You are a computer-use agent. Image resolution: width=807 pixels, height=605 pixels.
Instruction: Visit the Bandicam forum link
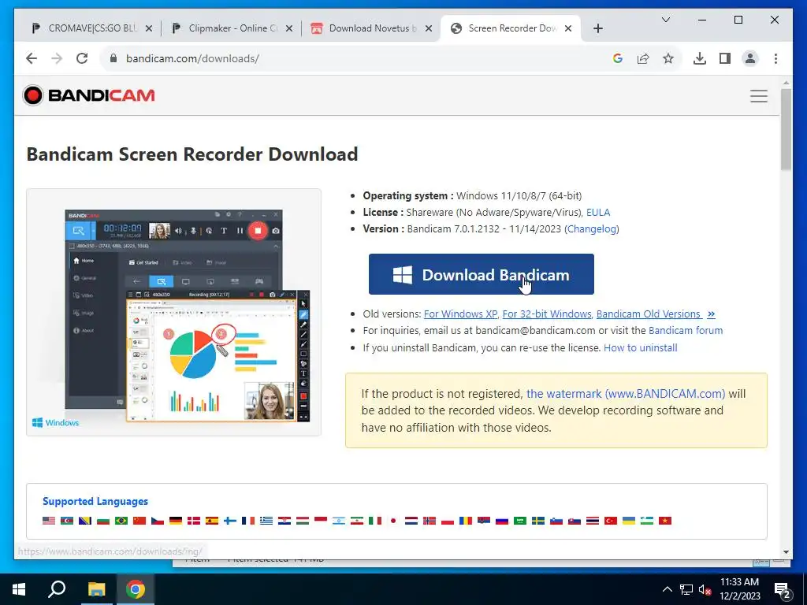[x=686, y=330]
